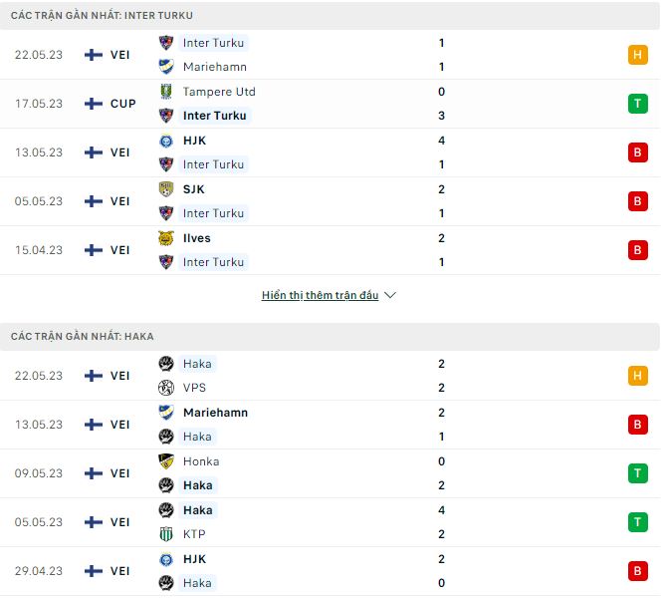Image resolution: width=665 pixels, height=598 pixels.
Task: Select the Ilves team name
Action: pos(197,238)
